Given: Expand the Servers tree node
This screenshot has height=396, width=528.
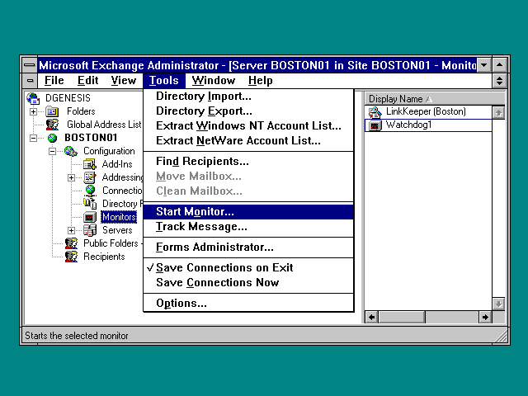Looking at the screenshot, I should click(x=71, y=230).
